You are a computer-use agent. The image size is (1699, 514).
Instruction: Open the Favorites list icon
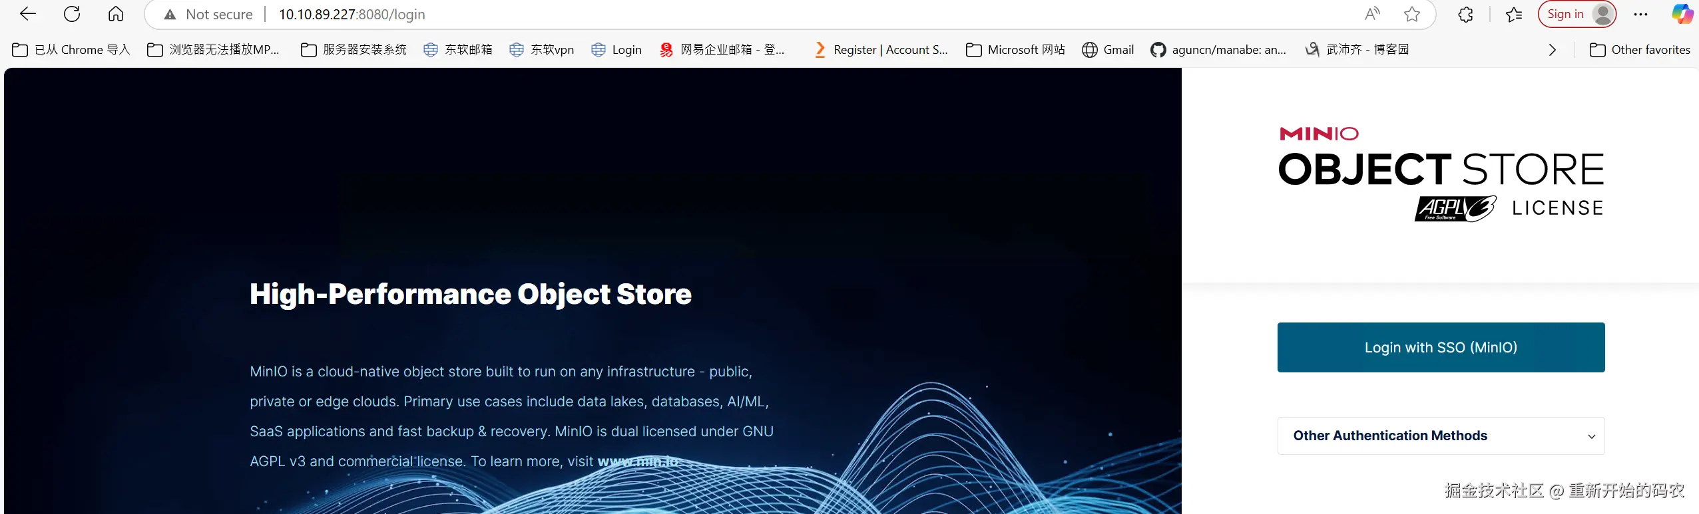1514,14
